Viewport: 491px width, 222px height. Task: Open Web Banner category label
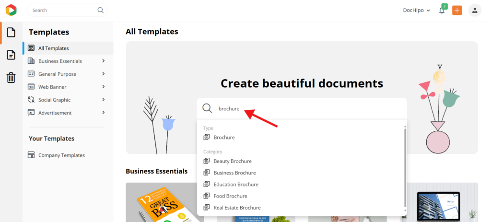point(52,87)
